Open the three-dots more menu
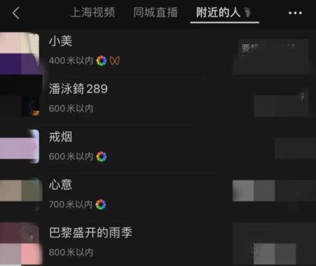Screen dimensions: 316x266 click(x=295, y=13)
